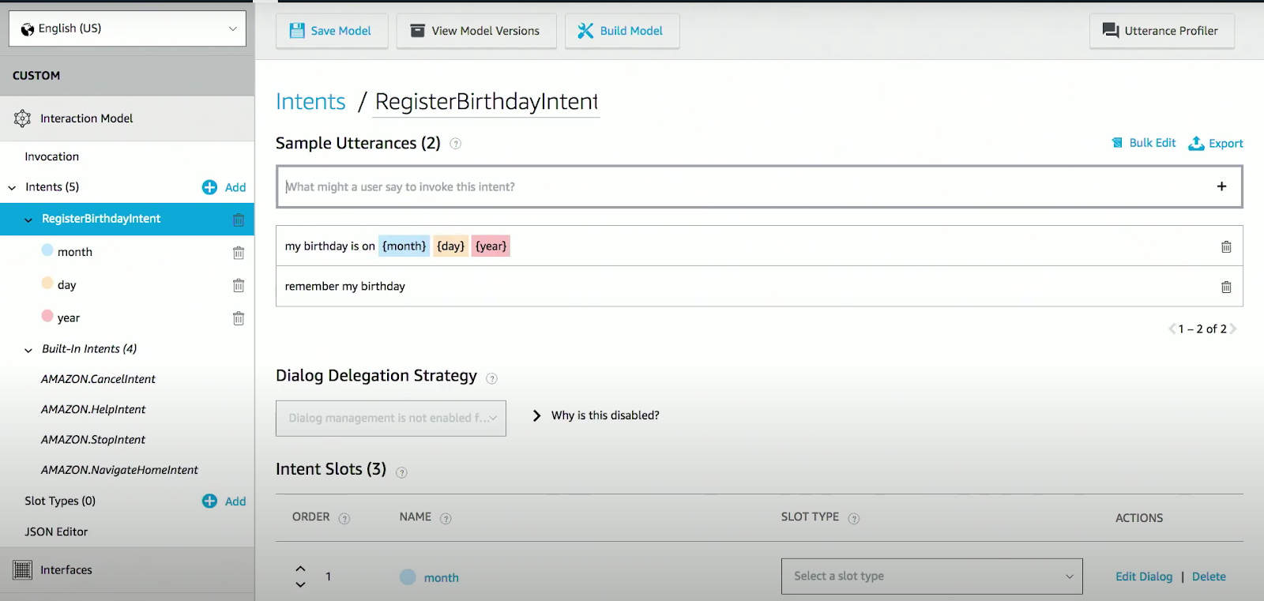The width and height of the screenshot is (1264, 601).
Task: Click the Save Model button
Action: [332, 31]
